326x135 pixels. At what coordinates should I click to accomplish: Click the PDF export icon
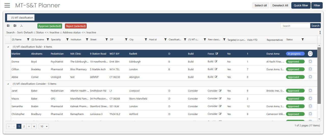22,26
